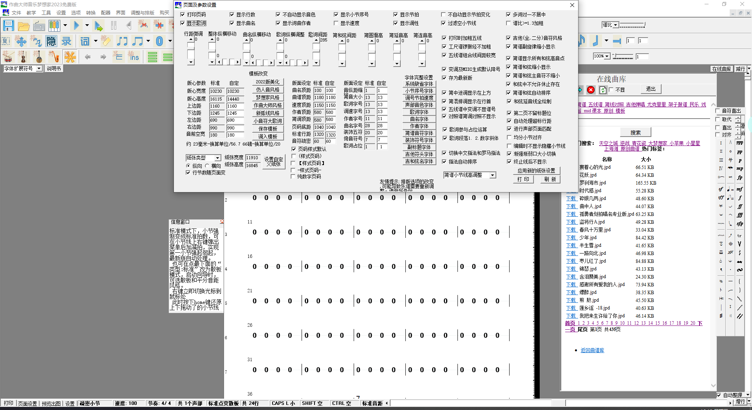Click the 2022版美化 template button

pos(268,82)
